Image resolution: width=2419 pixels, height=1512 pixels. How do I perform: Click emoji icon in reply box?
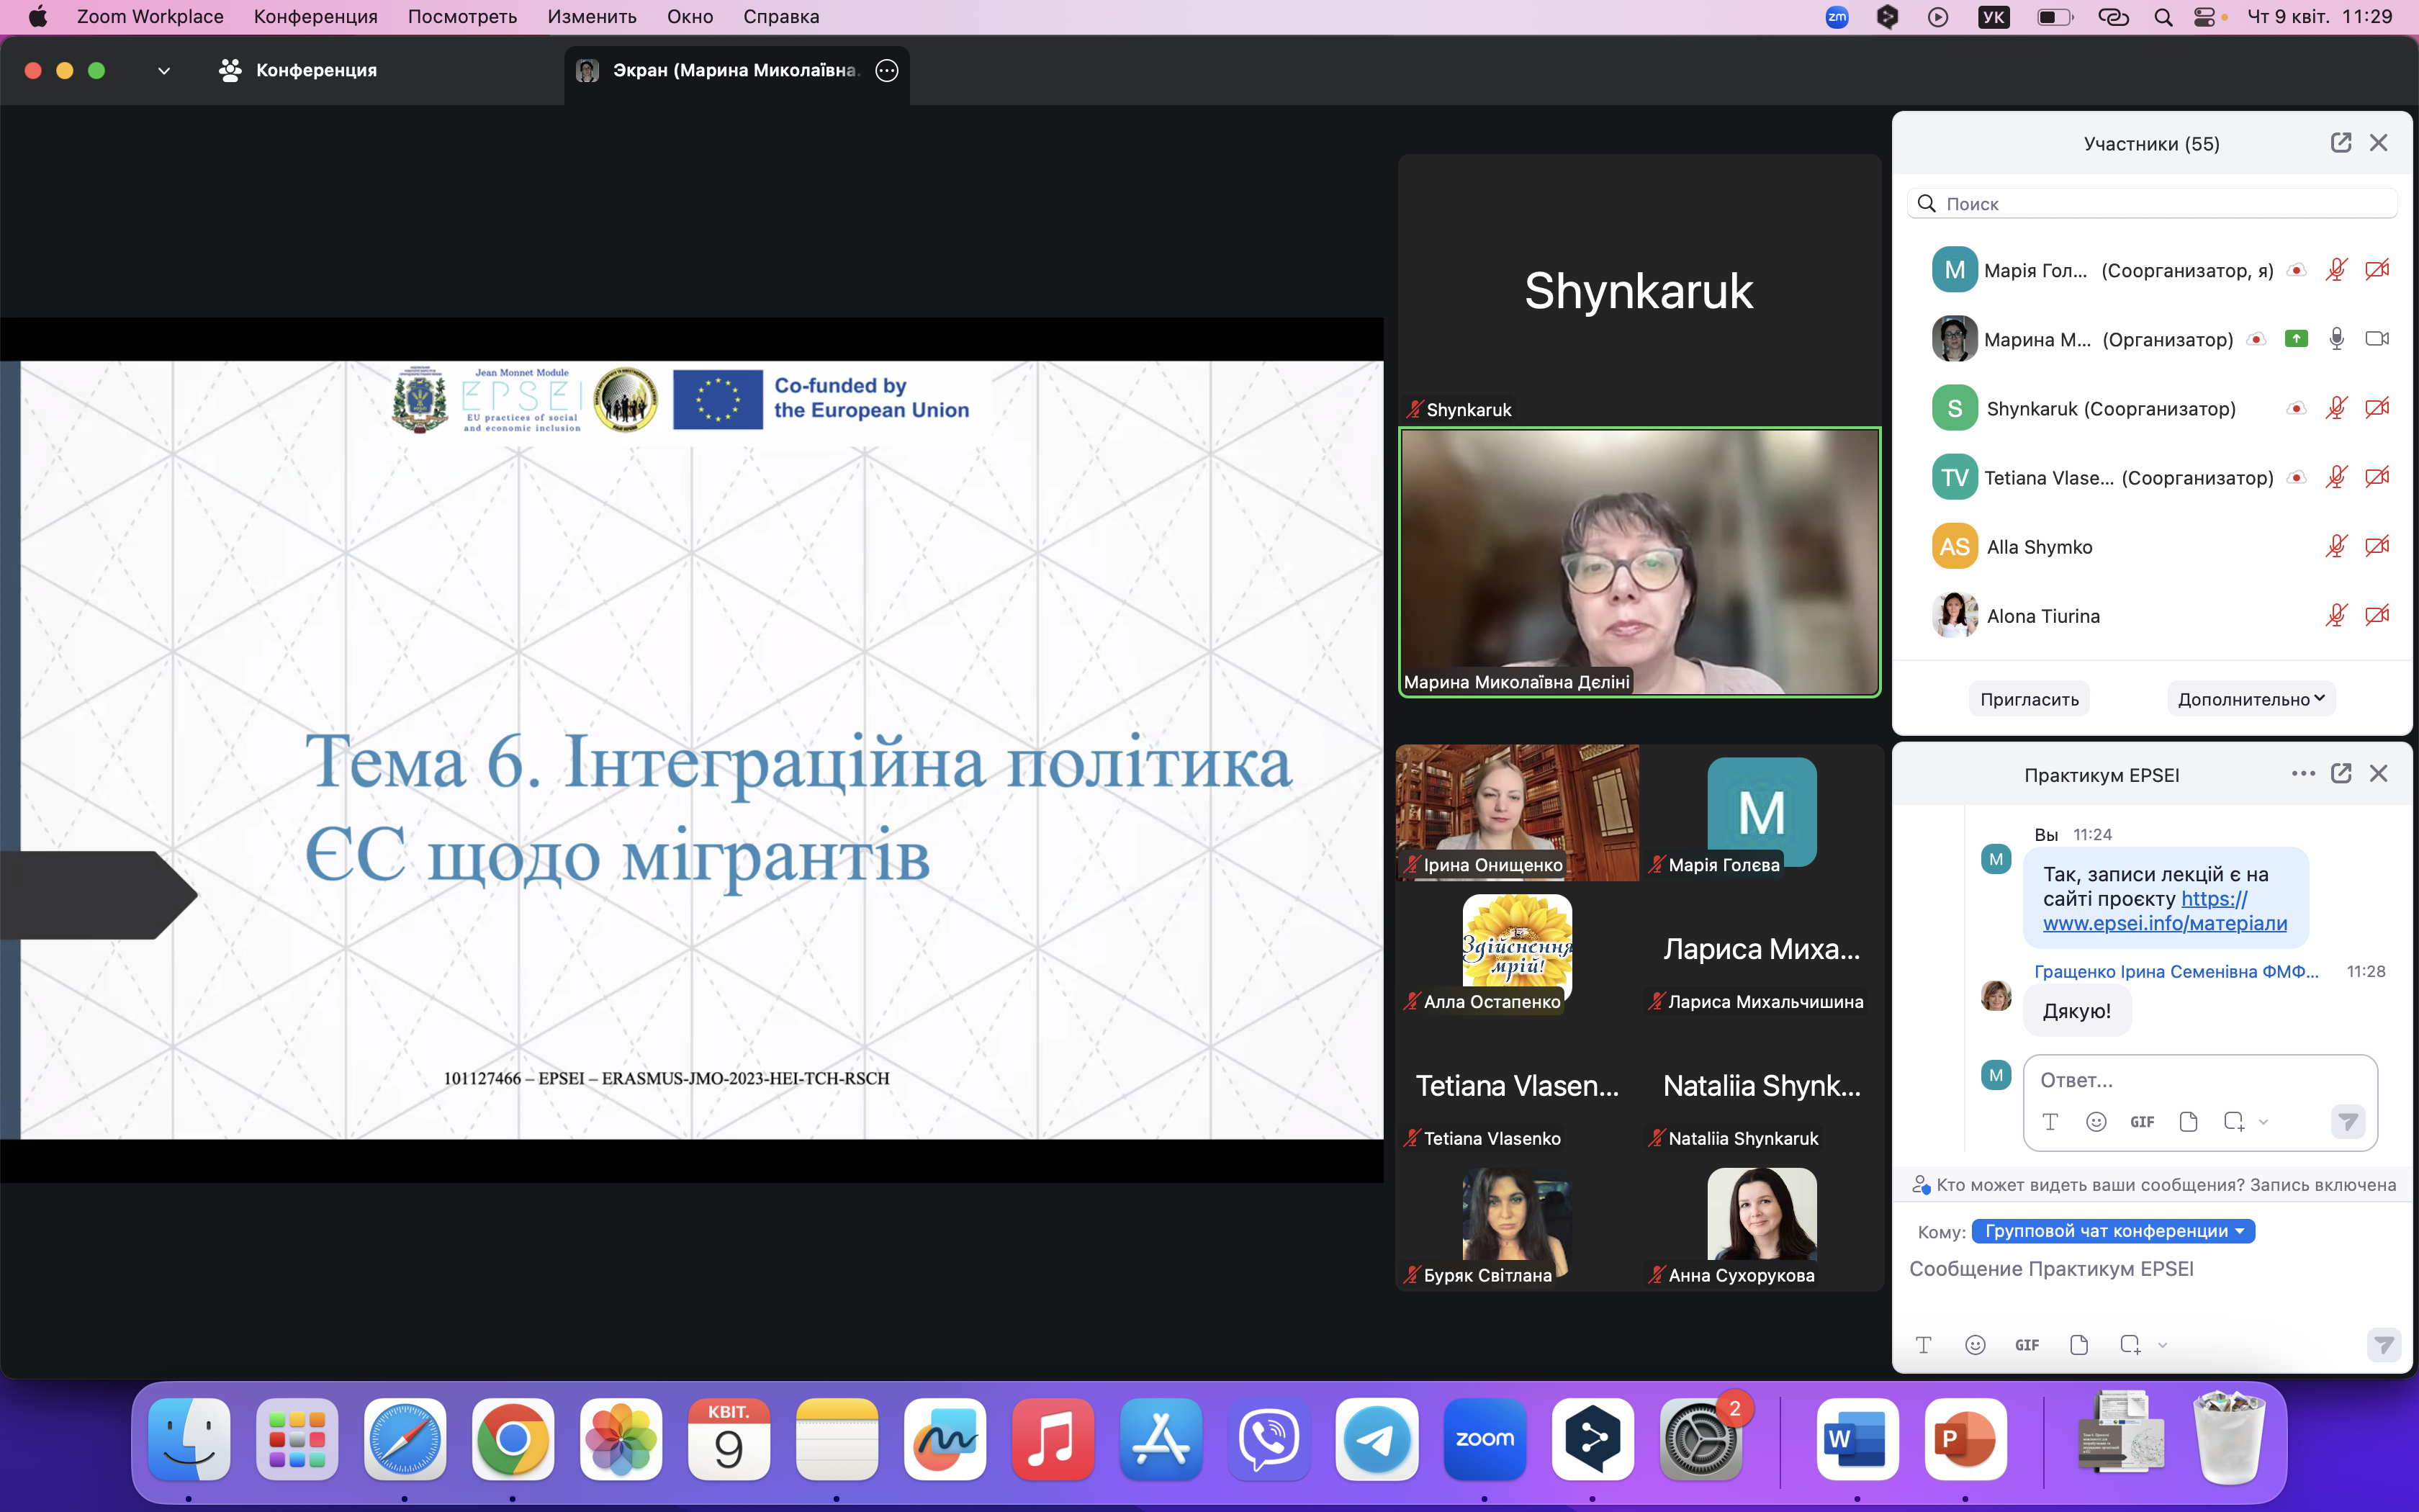point(2096,1122)
